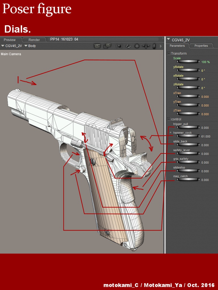
Task: Click the yRotate value field
Action: 203,71
